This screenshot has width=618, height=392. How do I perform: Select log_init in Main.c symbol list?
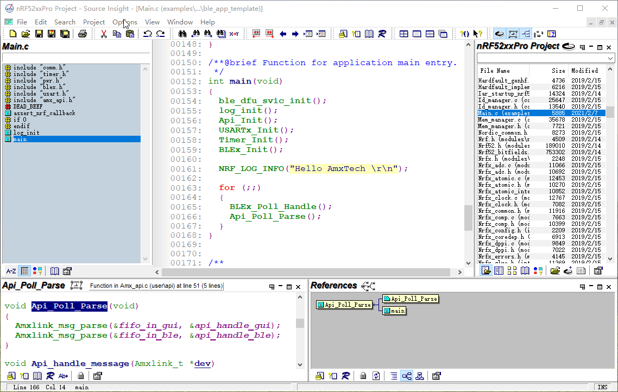tap(26, 132)
